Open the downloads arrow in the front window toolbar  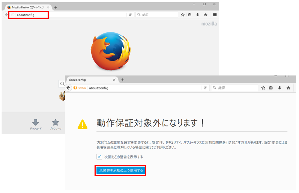point(279,88)
